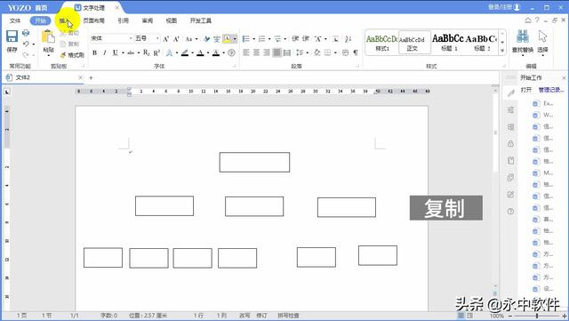This screenshot has height=321, width=569.
Task: Open Find and Replace binoculars icon
Action: click(x=523, y=37)
